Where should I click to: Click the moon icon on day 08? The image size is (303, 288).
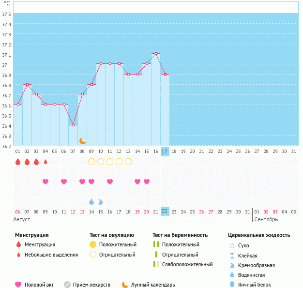point(83,140)
